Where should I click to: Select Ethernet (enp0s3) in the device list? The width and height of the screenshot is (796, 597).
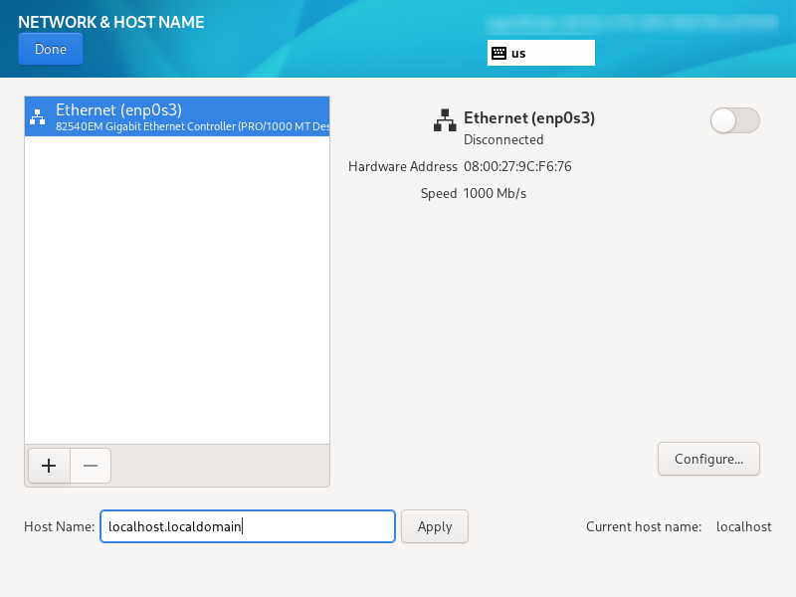click(118, 109)
